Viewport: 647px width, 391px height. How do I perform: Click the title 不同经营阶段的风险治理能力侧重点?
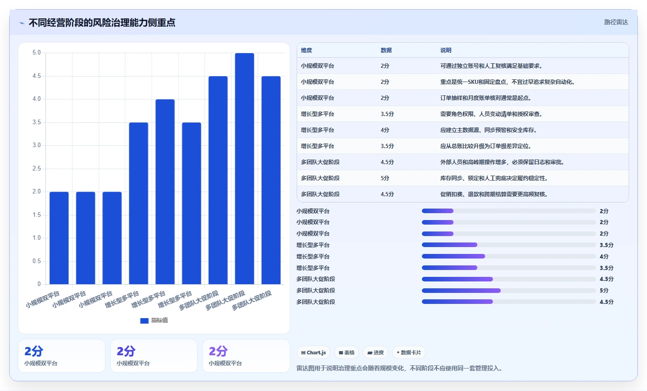102,22
